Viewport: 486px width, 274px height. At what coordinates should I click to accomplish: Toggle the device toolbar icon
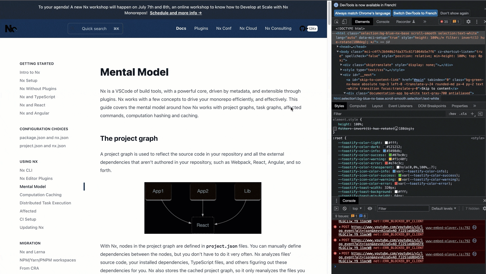[x=344, y=22]
